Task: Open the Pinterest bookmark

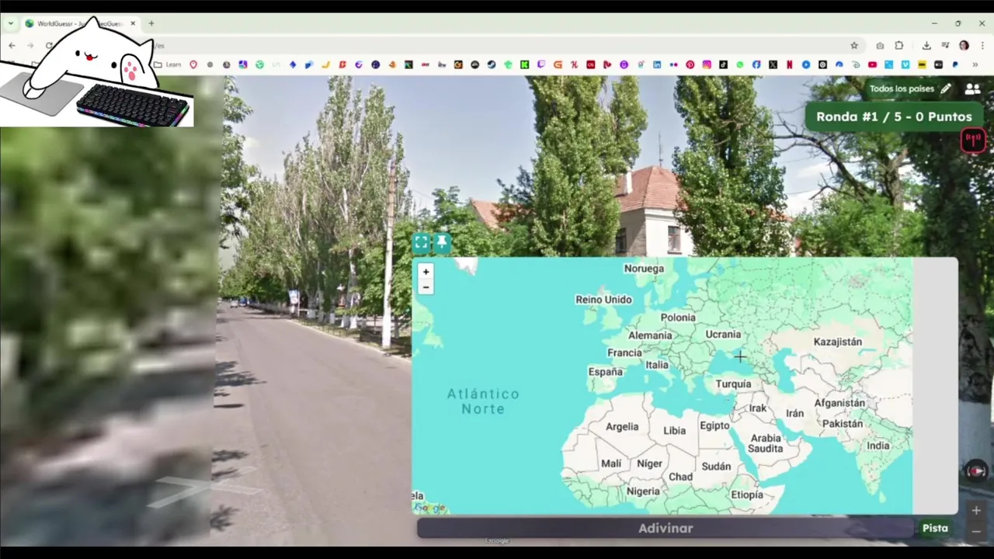Action: (x=690, y=64)
